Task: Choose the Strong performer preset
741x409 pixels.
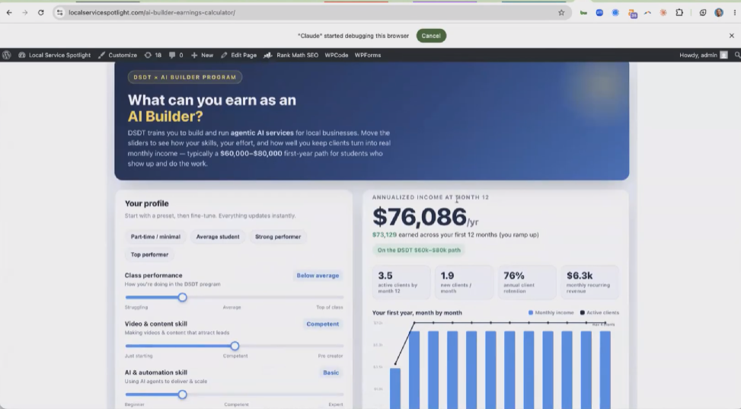Action: coord(278,236)
